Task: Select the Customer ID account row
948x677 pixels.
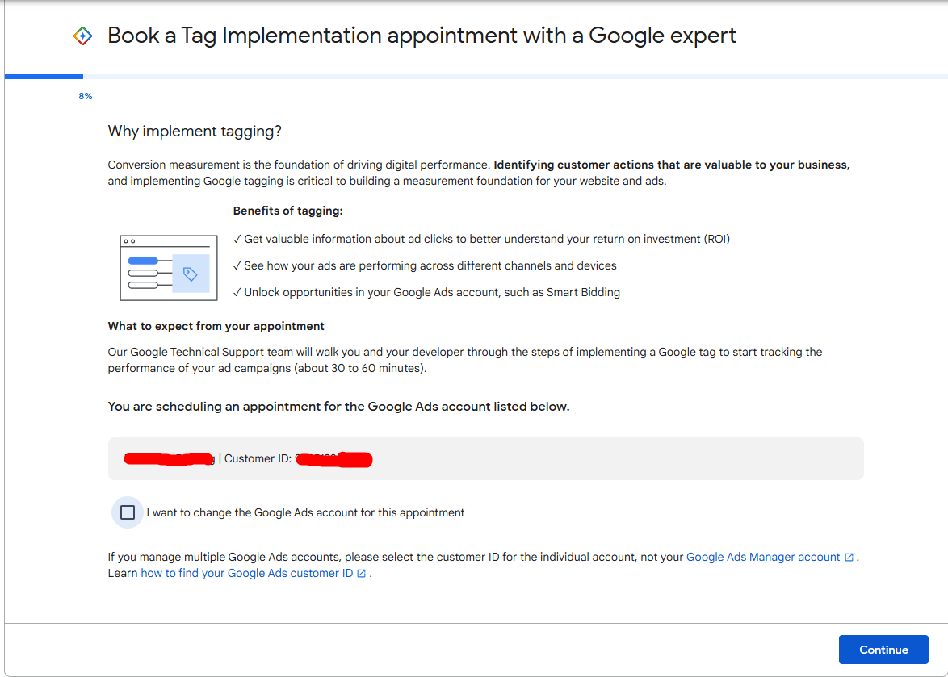Action: click(x=485, y=458)
